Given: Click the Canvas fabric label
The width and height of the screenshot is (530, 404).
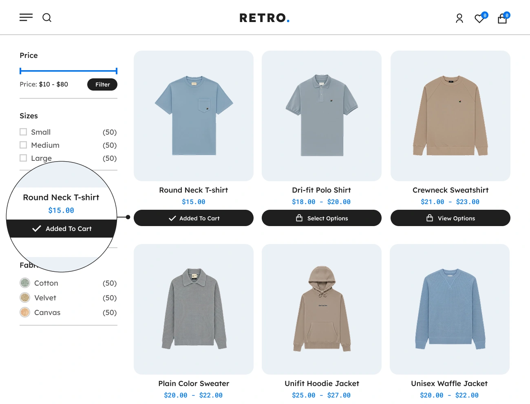Looking at the screenshot, I should pyautogui.click(x=47, y=312).
